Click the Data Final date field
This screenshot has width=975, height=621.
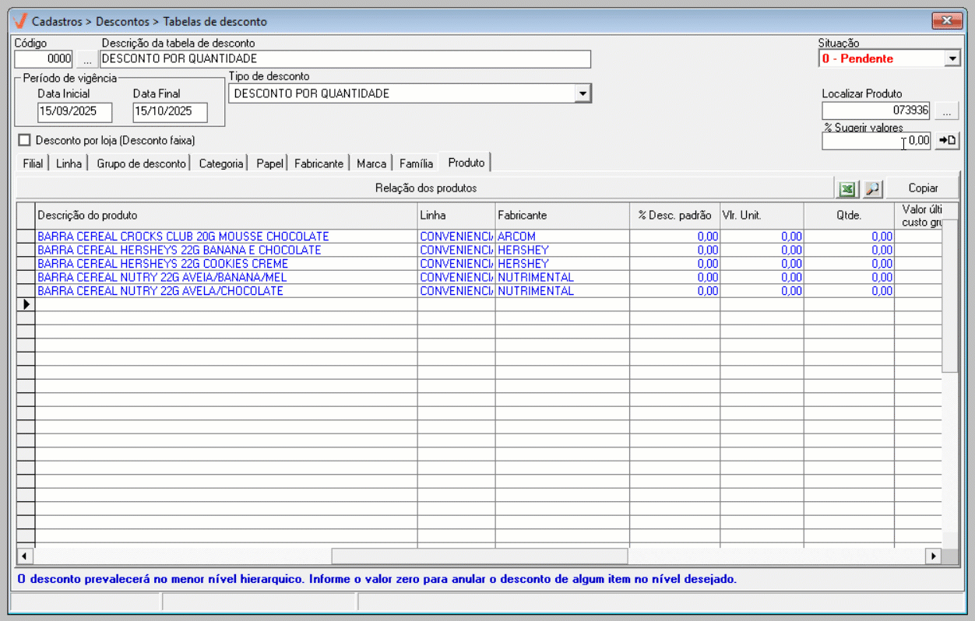coord(170,111)
